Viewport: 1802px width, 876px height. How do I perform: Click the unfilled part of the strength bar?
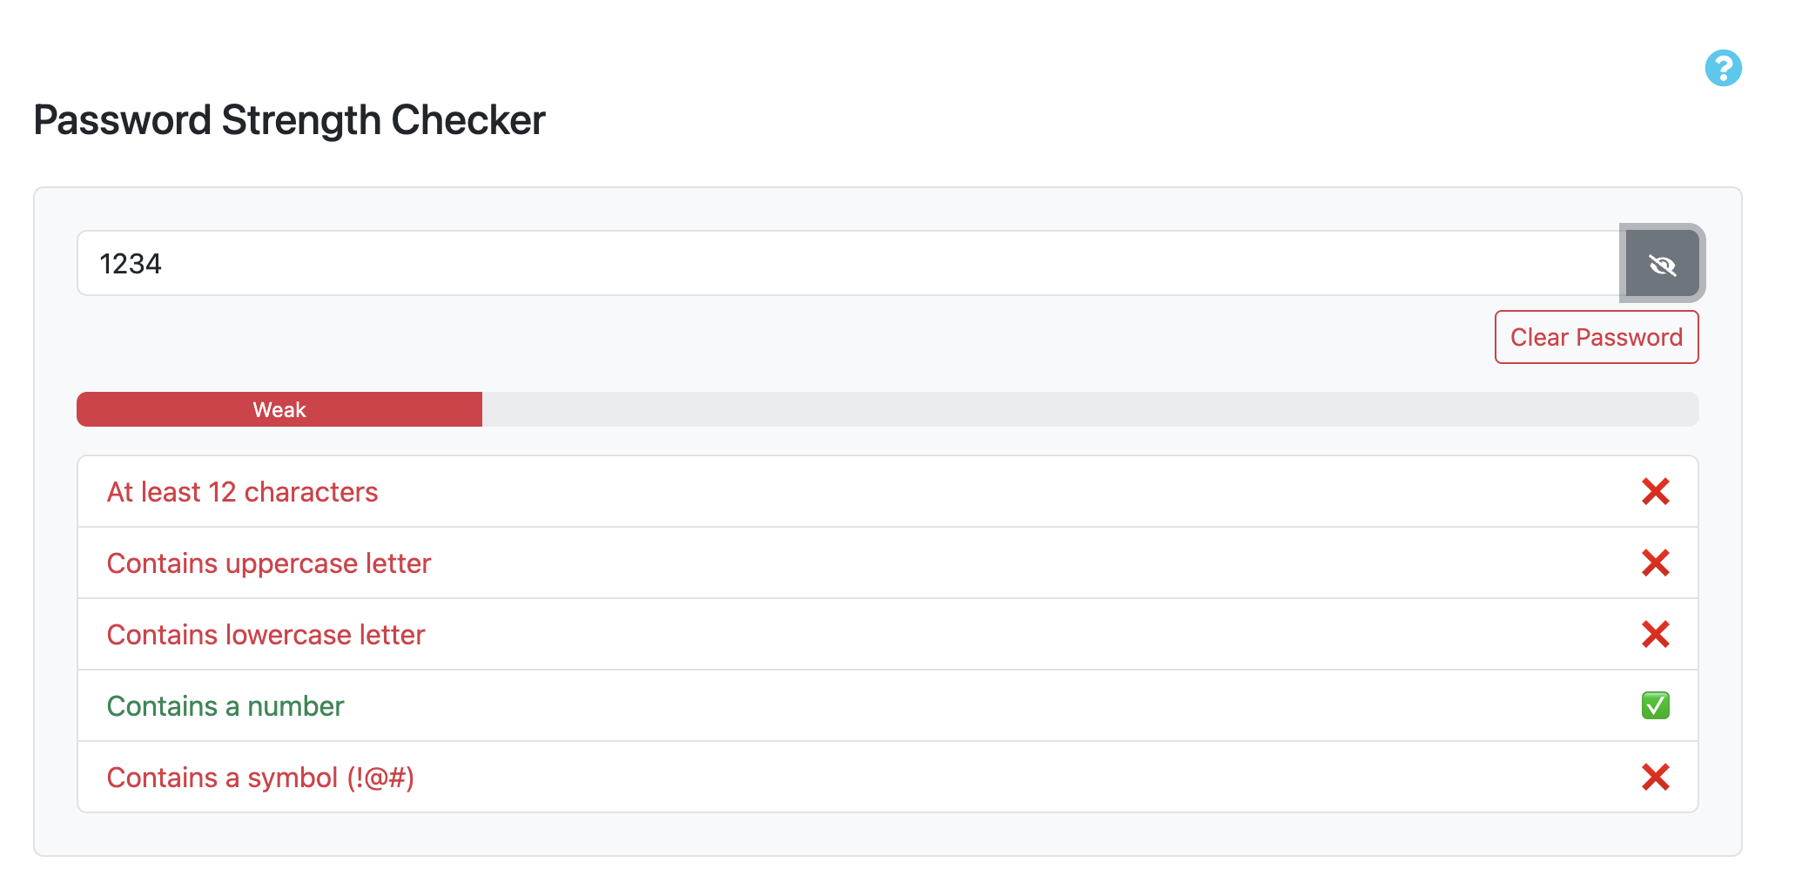tap(1088, 409)
